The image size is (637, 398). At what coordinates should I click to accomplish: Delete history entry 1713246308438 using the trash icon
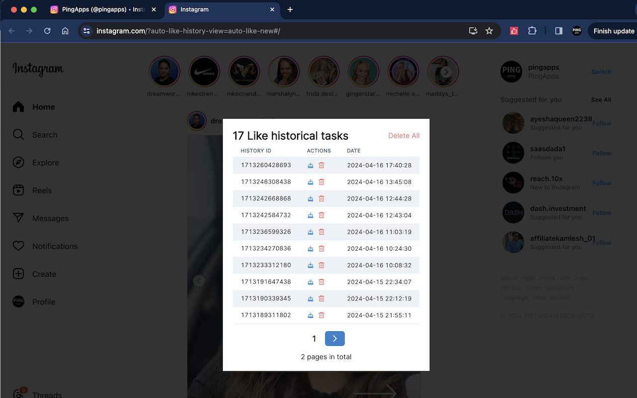coord(321,182)
